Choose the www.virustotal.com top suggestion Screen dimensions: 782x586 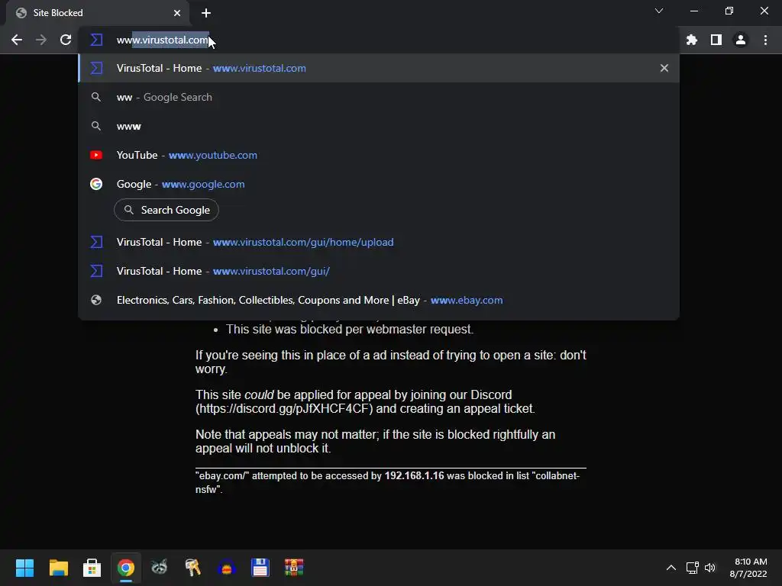point(379,68)
